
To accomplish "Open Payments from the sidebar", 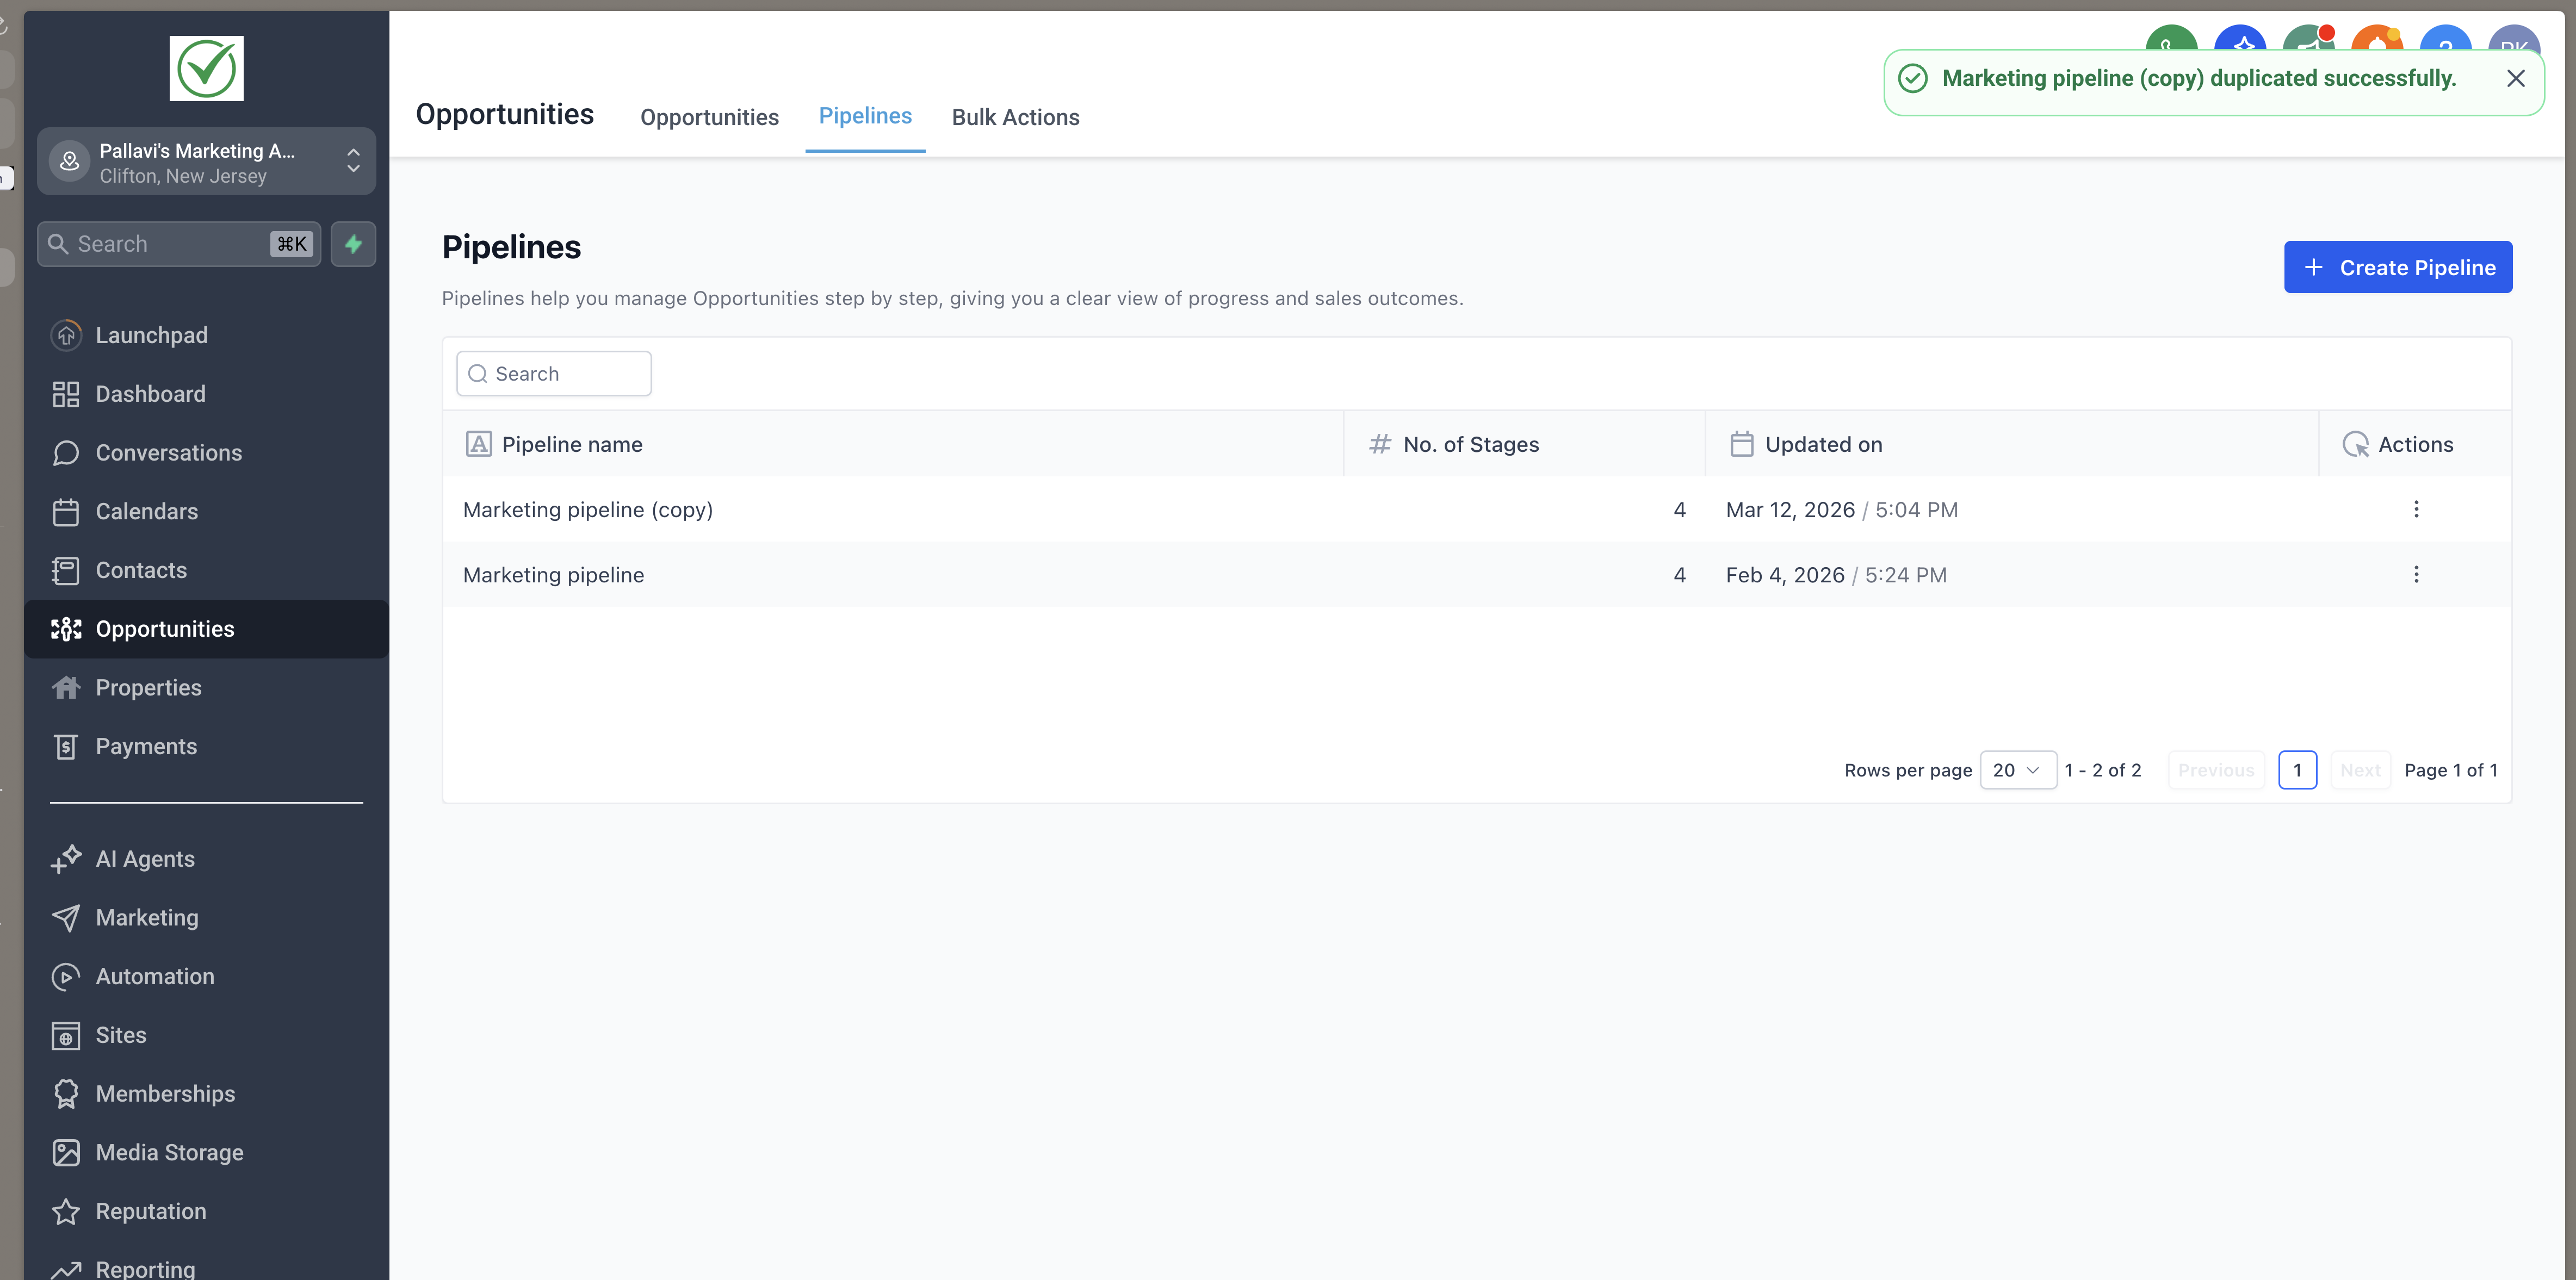I will coord(146,746).
